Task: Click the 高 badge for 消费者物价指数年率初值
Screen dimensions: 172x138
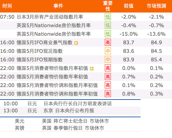Action: click(x=108, y=77)
